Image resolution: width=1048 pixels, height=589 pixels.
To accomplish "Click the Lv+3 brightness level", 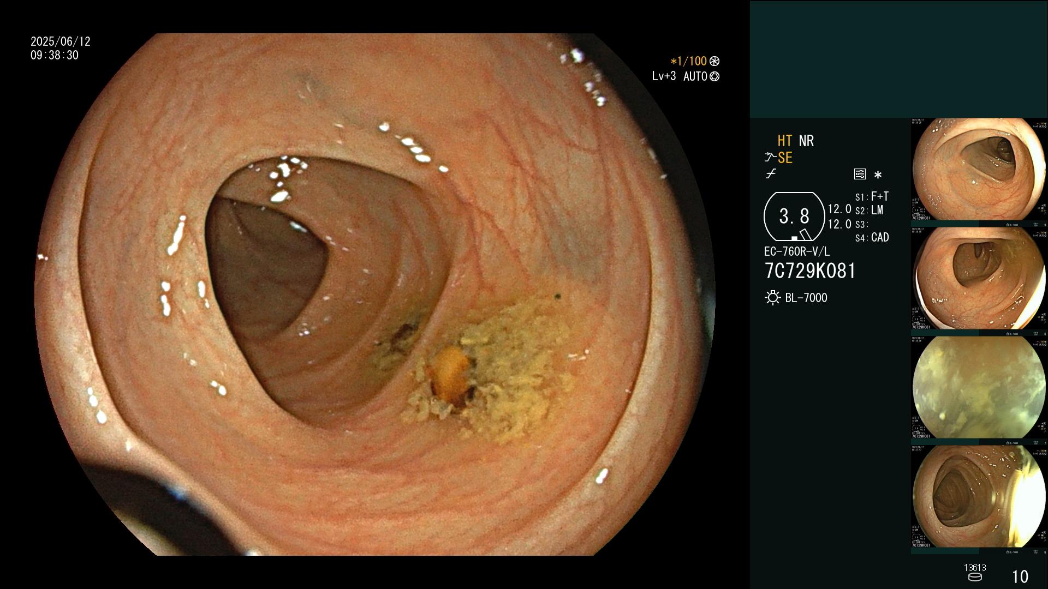I will coord(664,76).
